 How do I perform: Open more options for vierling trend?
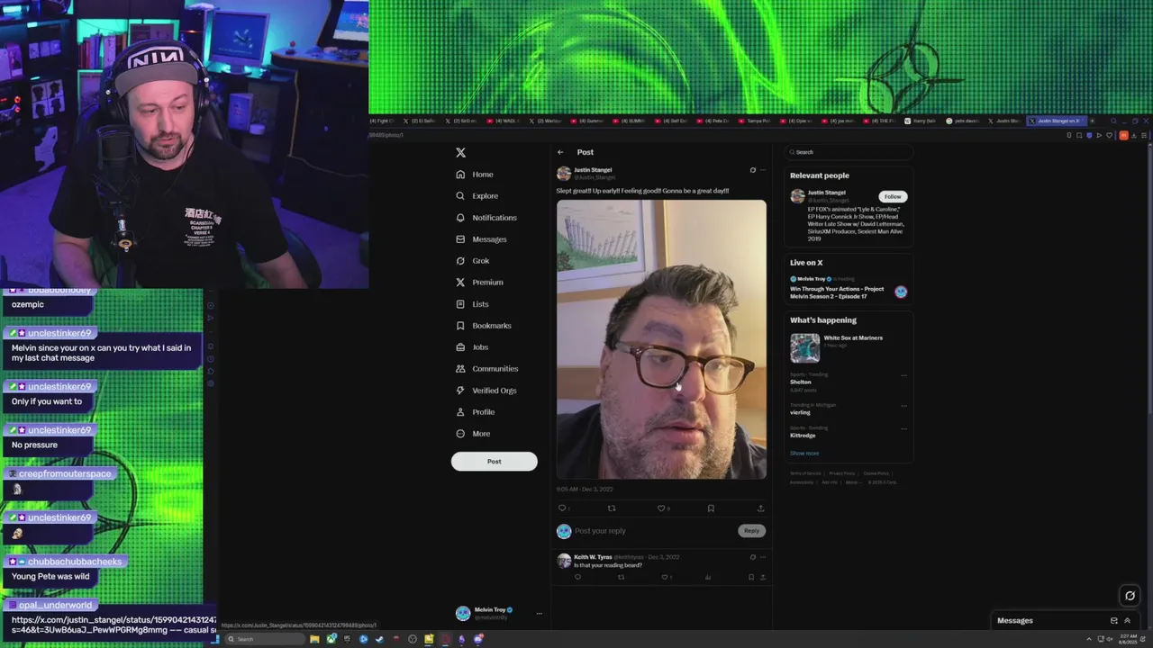tap(903, 406)
